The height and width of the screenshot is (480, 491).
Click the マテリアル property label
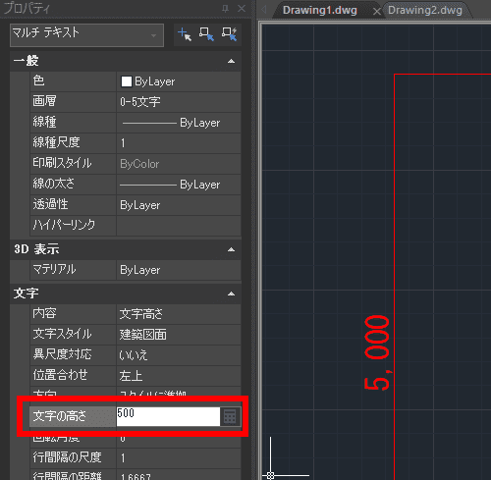point(54,269)
